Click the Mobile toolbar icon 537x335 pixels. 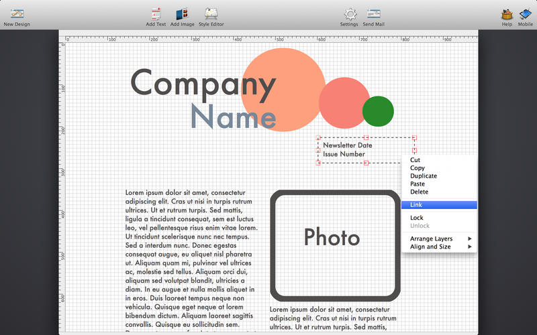(526, 14)
